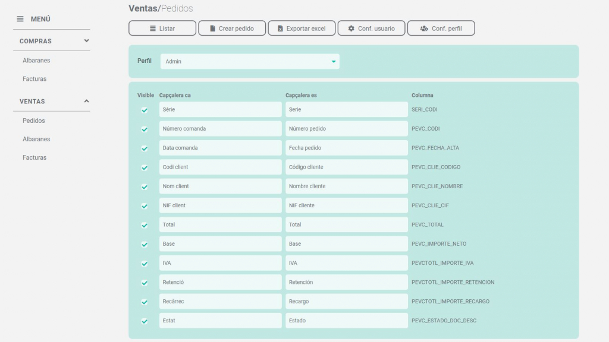The width and height of the screenshot is (609, 342).
Task: Toggle Visible checkbox for PEVC_CLIE_NOMBRE row
Action: [145, 187]
